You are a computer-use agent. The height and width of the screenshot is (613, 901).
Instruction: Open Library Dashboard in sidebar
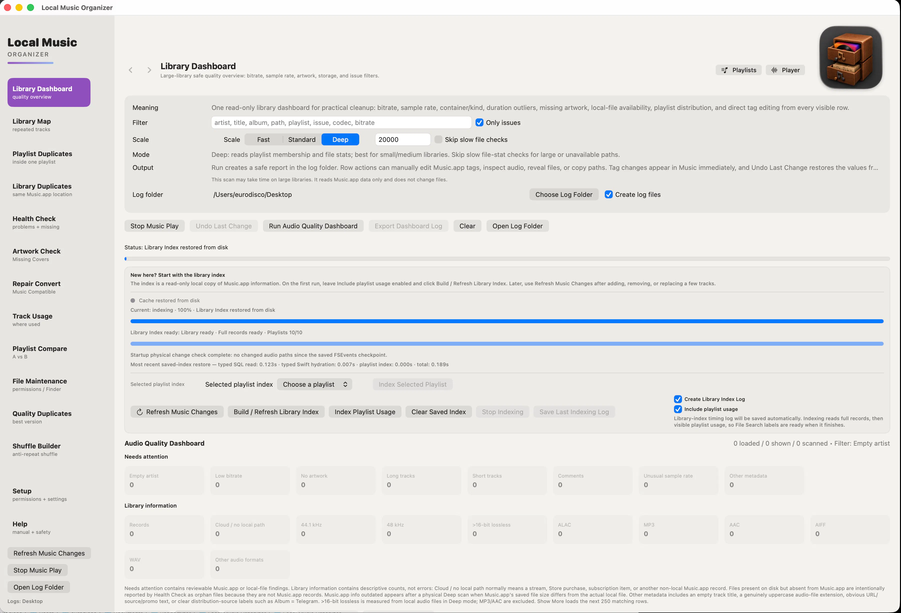click(49, 92)
